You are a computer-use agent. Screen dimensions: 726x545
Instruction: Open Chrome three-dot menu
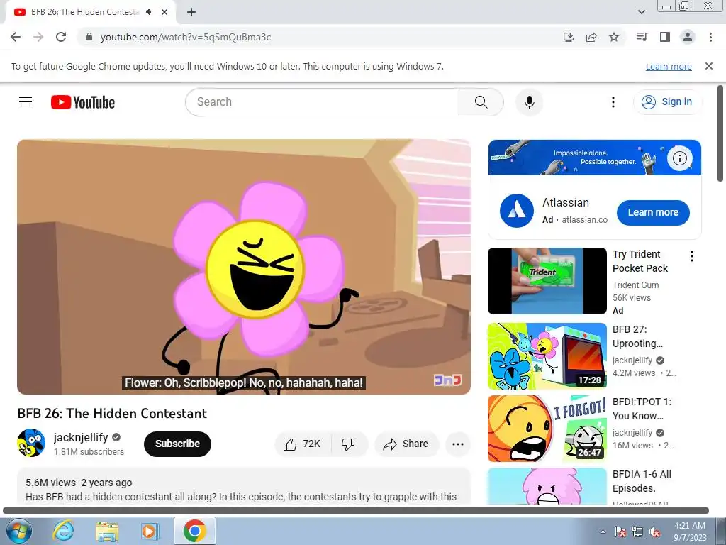click(710, 37)
